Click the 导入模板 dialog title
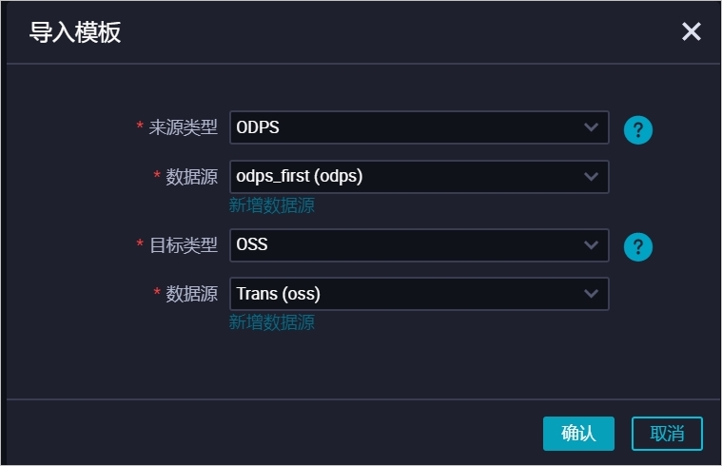This screenshot has height=466, width=722. [x=75, y=32]
